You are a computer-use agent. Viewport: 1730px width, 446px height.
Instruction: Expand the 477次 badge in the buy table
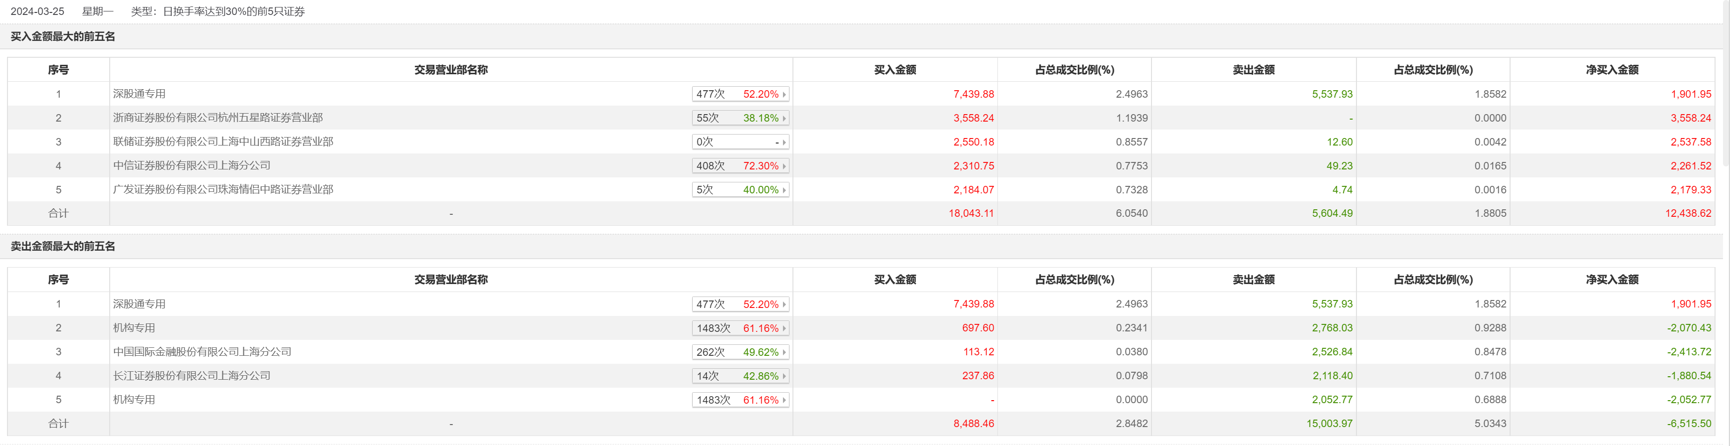783,95
